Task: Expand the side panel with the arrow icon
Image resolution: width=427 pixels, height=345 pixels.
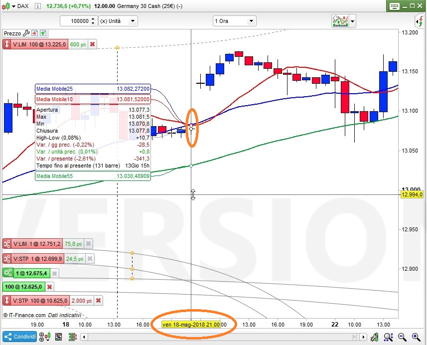Action: tap(420, 21)
